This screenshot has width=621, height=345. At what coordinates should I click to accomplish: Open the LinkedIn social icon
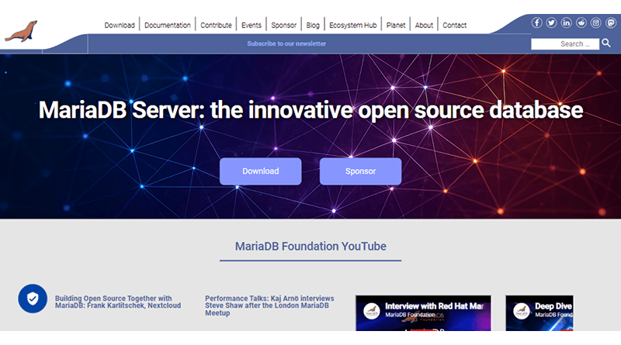click(567, 23)
